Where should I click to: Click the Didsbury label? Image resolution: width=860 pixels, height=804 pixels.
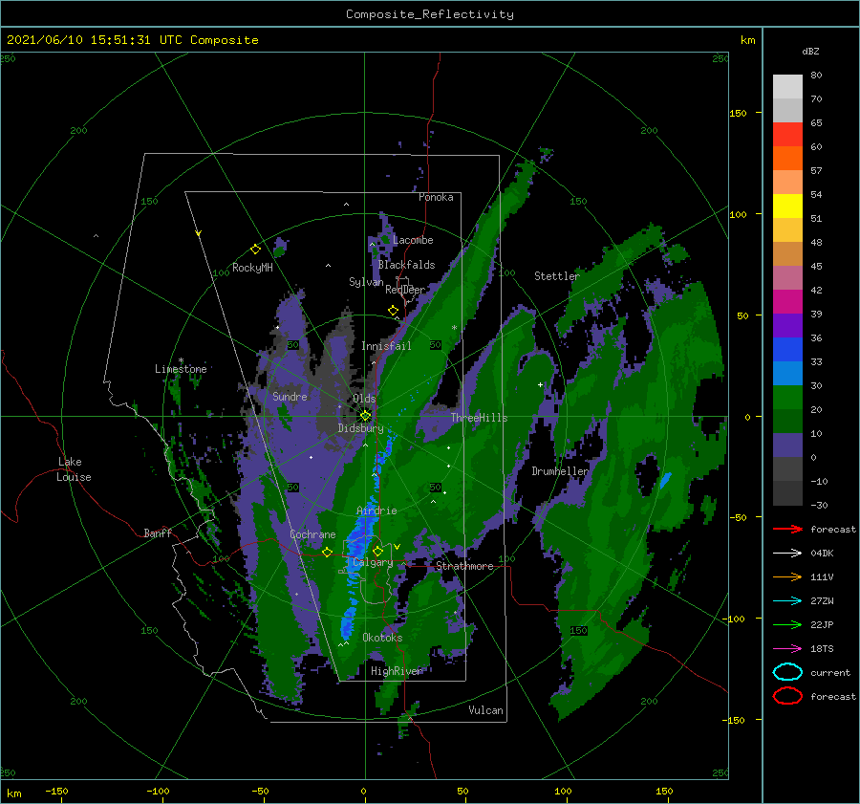pos(360,428)
